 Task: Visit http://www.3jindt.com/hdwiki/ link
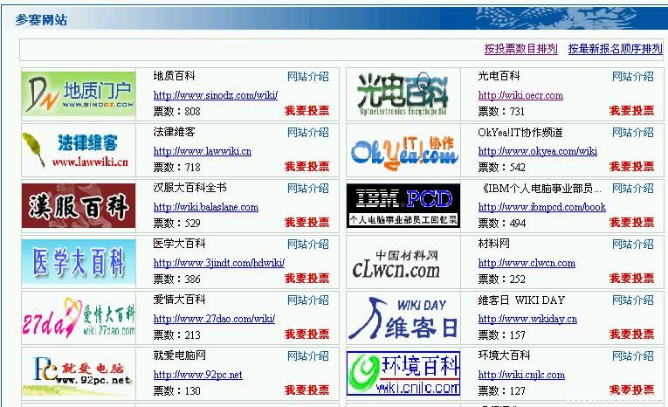[219, 263]
